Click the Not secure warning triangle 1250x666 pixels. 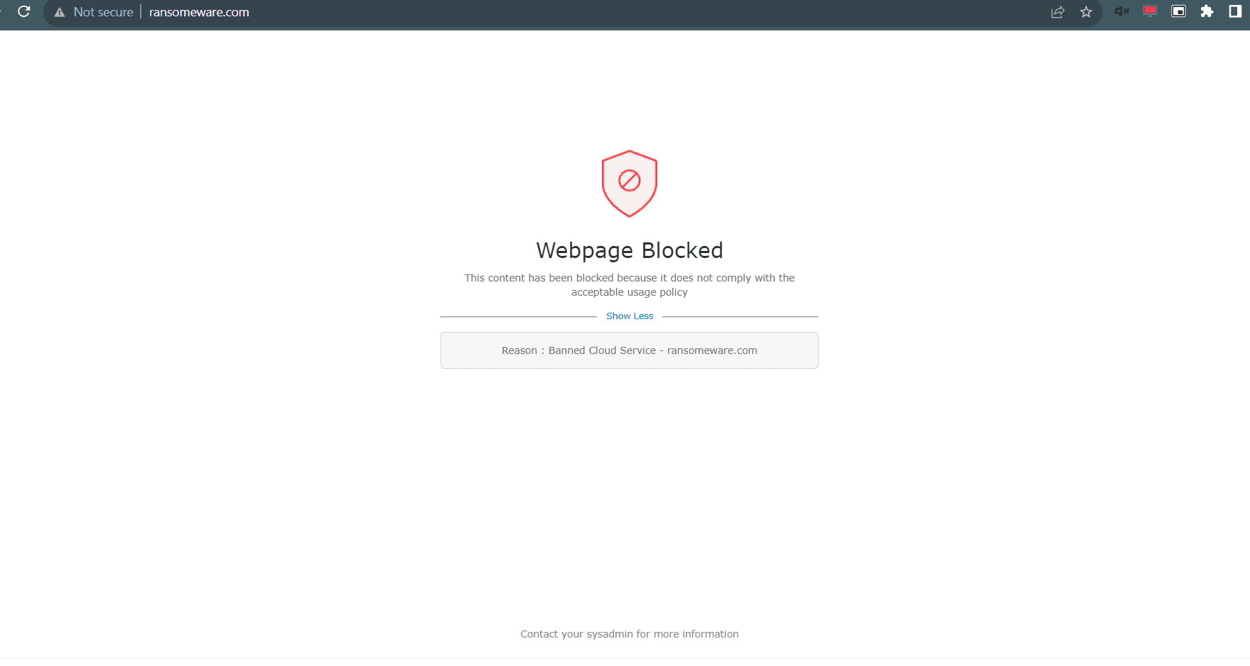tap(60, 11)
